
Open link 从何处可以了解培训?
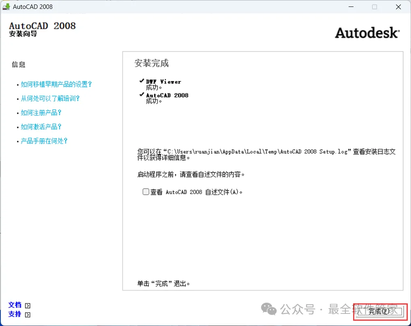click(x=50, y=98)
